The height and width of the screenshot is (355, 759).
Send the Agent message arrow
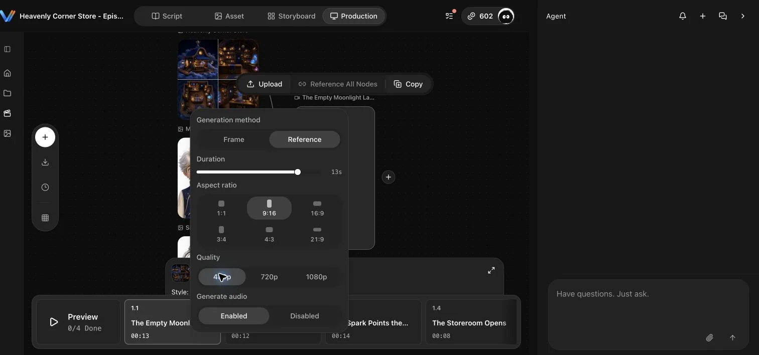point(732,338)
